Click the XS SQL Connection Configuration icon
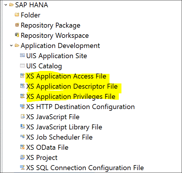Viewport: 182px width, 173px height. click(22, 167)
